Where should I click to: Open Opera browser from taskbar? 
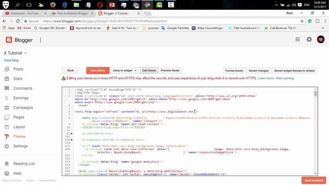(100, 5)
